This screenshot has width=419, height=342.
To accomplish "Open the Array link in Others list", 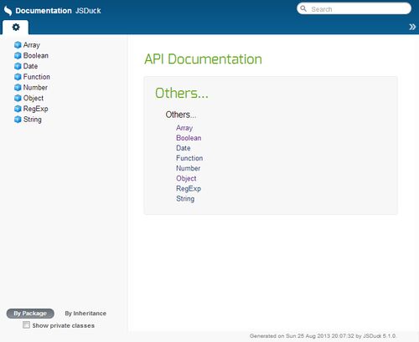I will [184, 128].
